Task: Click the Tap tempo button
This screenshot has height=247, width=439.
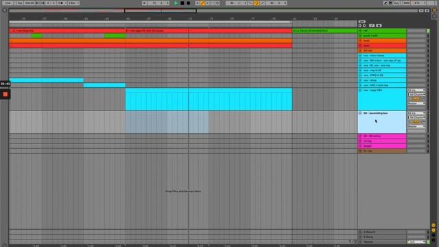Action: pos(20,3)
